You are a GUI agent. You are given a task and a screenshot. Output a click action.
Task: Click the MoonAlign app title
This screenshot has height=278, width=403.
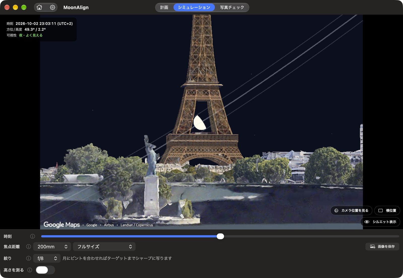coord(76,7)
